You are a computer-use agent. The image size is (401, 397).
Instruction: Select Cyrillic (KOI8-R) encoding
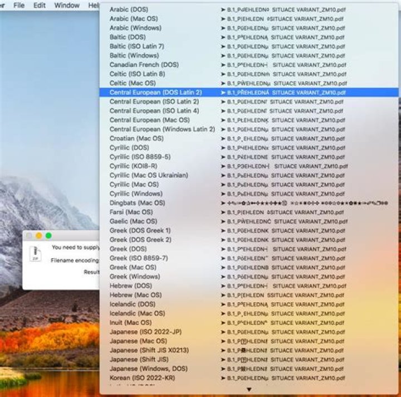pyautogui.click(x=249, y=166)
